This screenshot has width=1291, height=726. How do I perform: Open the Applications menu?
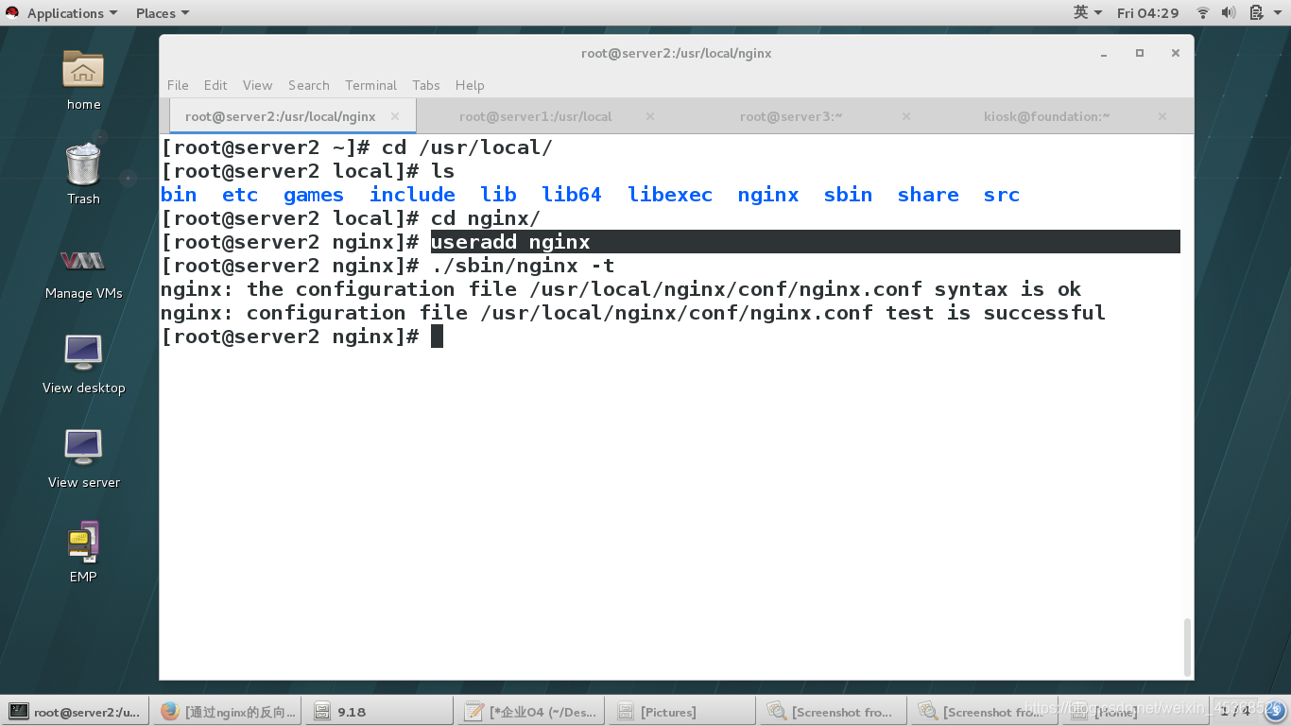(x=72, y=13)
